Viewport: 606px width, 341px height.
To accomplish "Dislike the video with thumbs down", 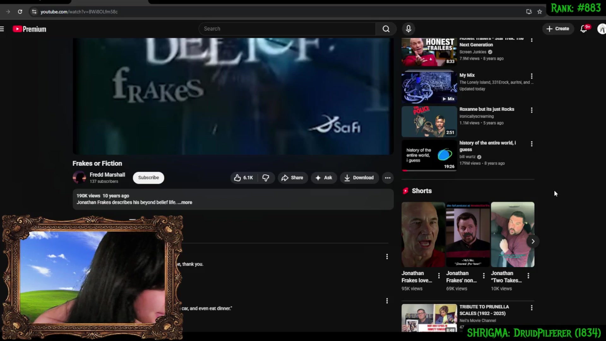I will [x=266, y=178].
